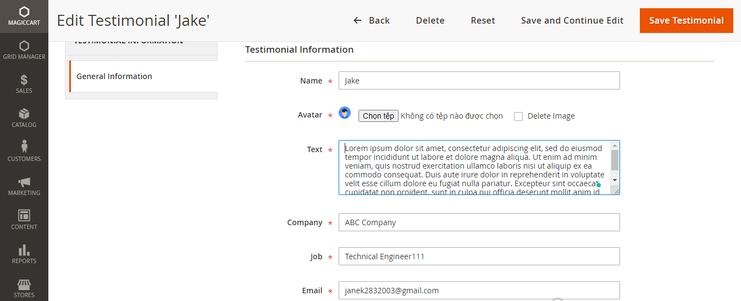Click the Delete testimonial button
741x301 pixels.
(x=430, y=20)
